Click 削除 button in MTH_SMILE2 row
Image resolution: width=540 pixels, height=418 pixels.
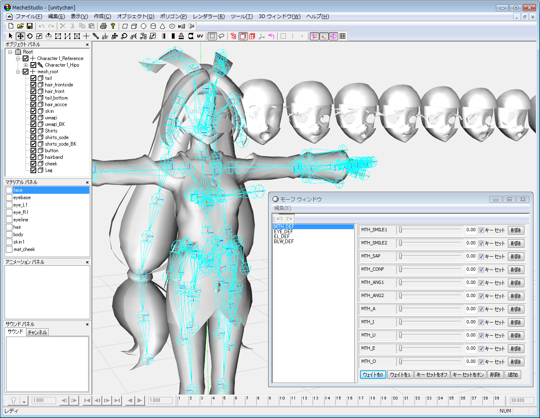click(x=516, y=243)
